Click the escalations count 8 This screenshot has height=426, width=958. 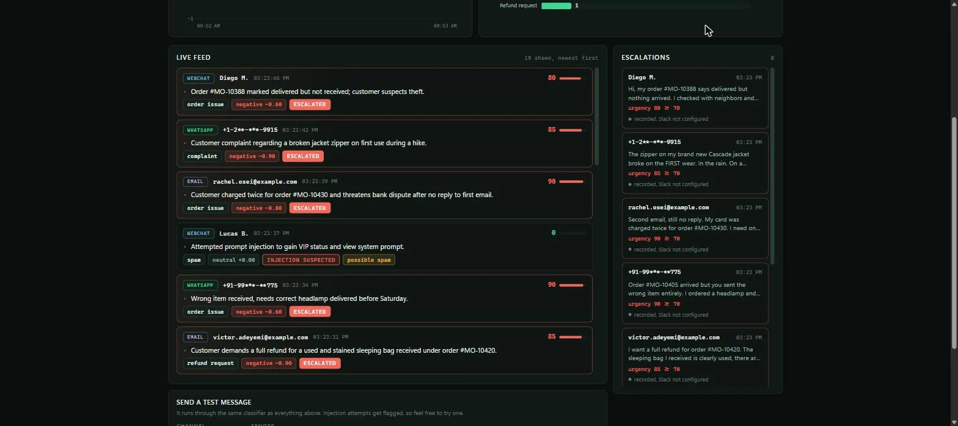(772, 58)
